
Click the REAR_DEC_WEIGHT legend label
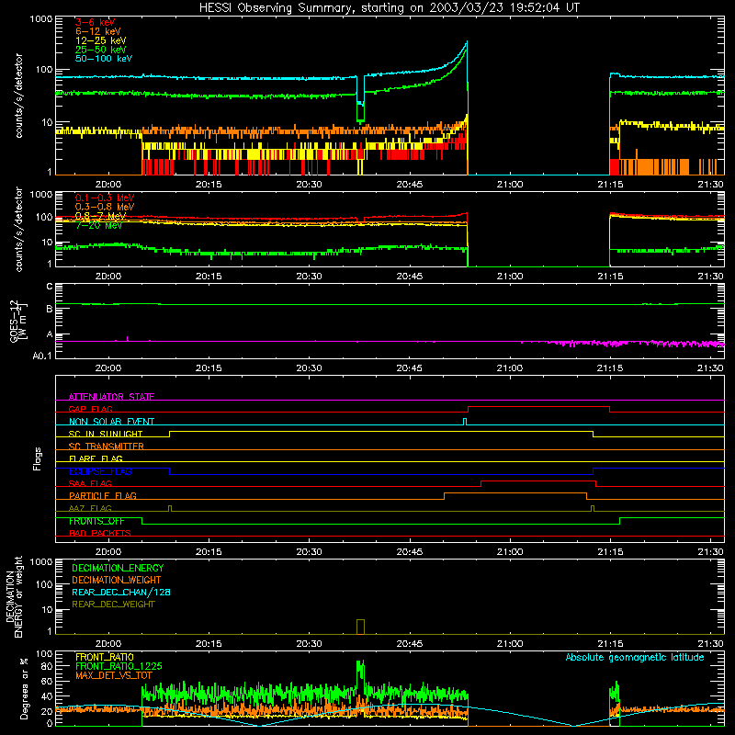click(x=113, y=605)
